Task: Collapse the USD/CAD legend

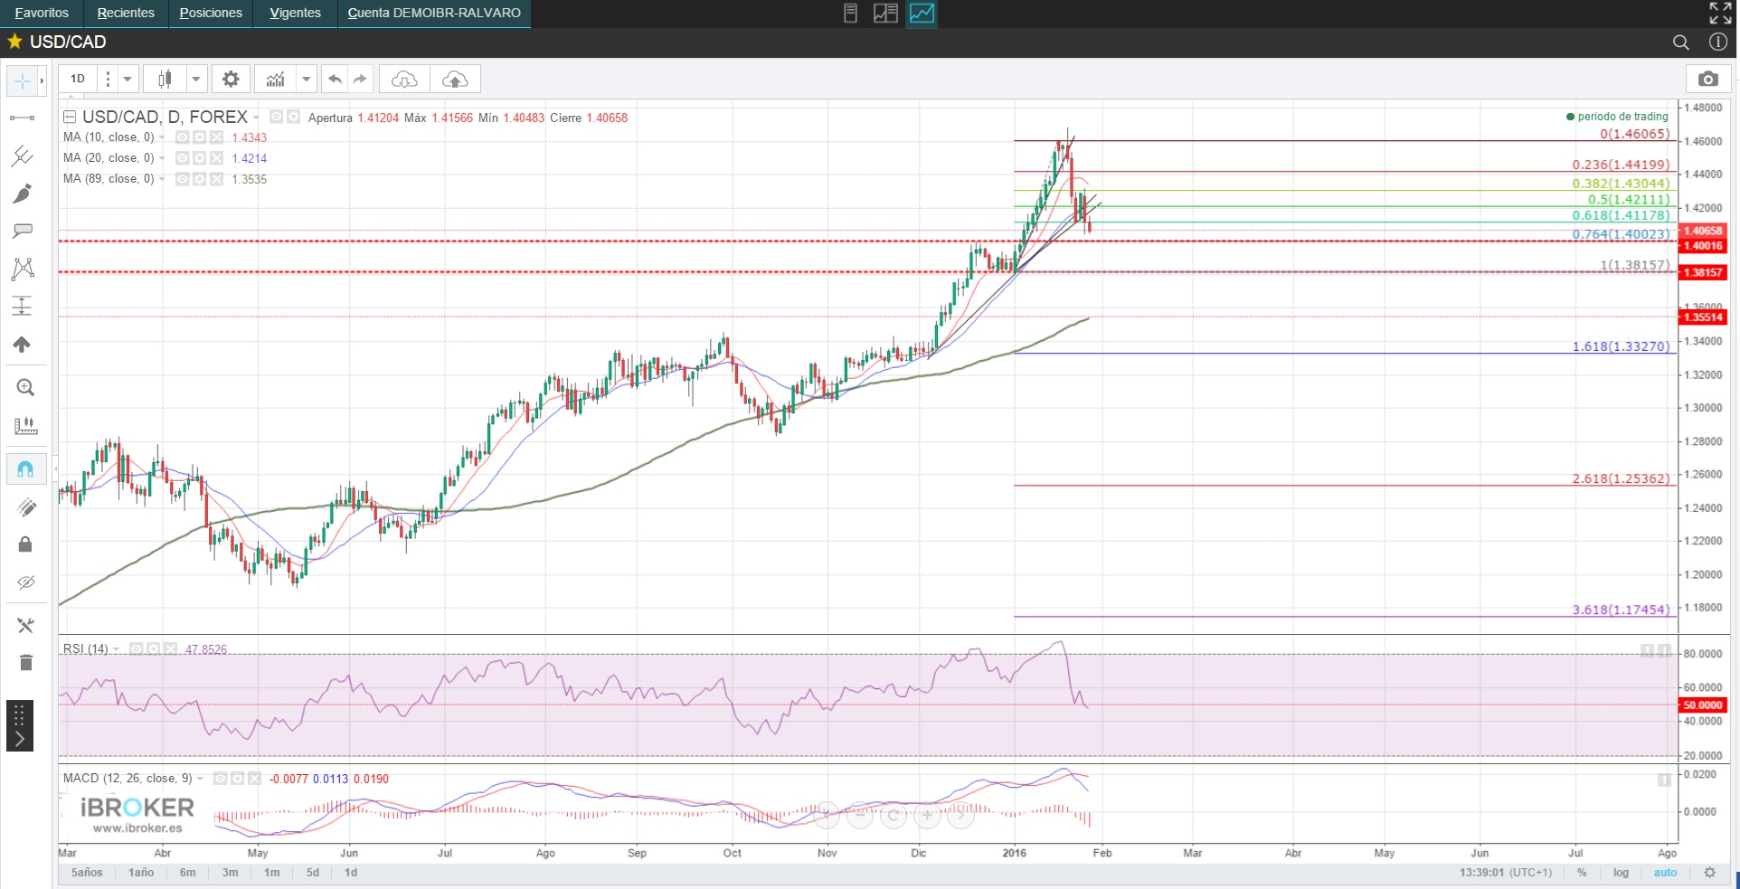Action: point(70,118)
